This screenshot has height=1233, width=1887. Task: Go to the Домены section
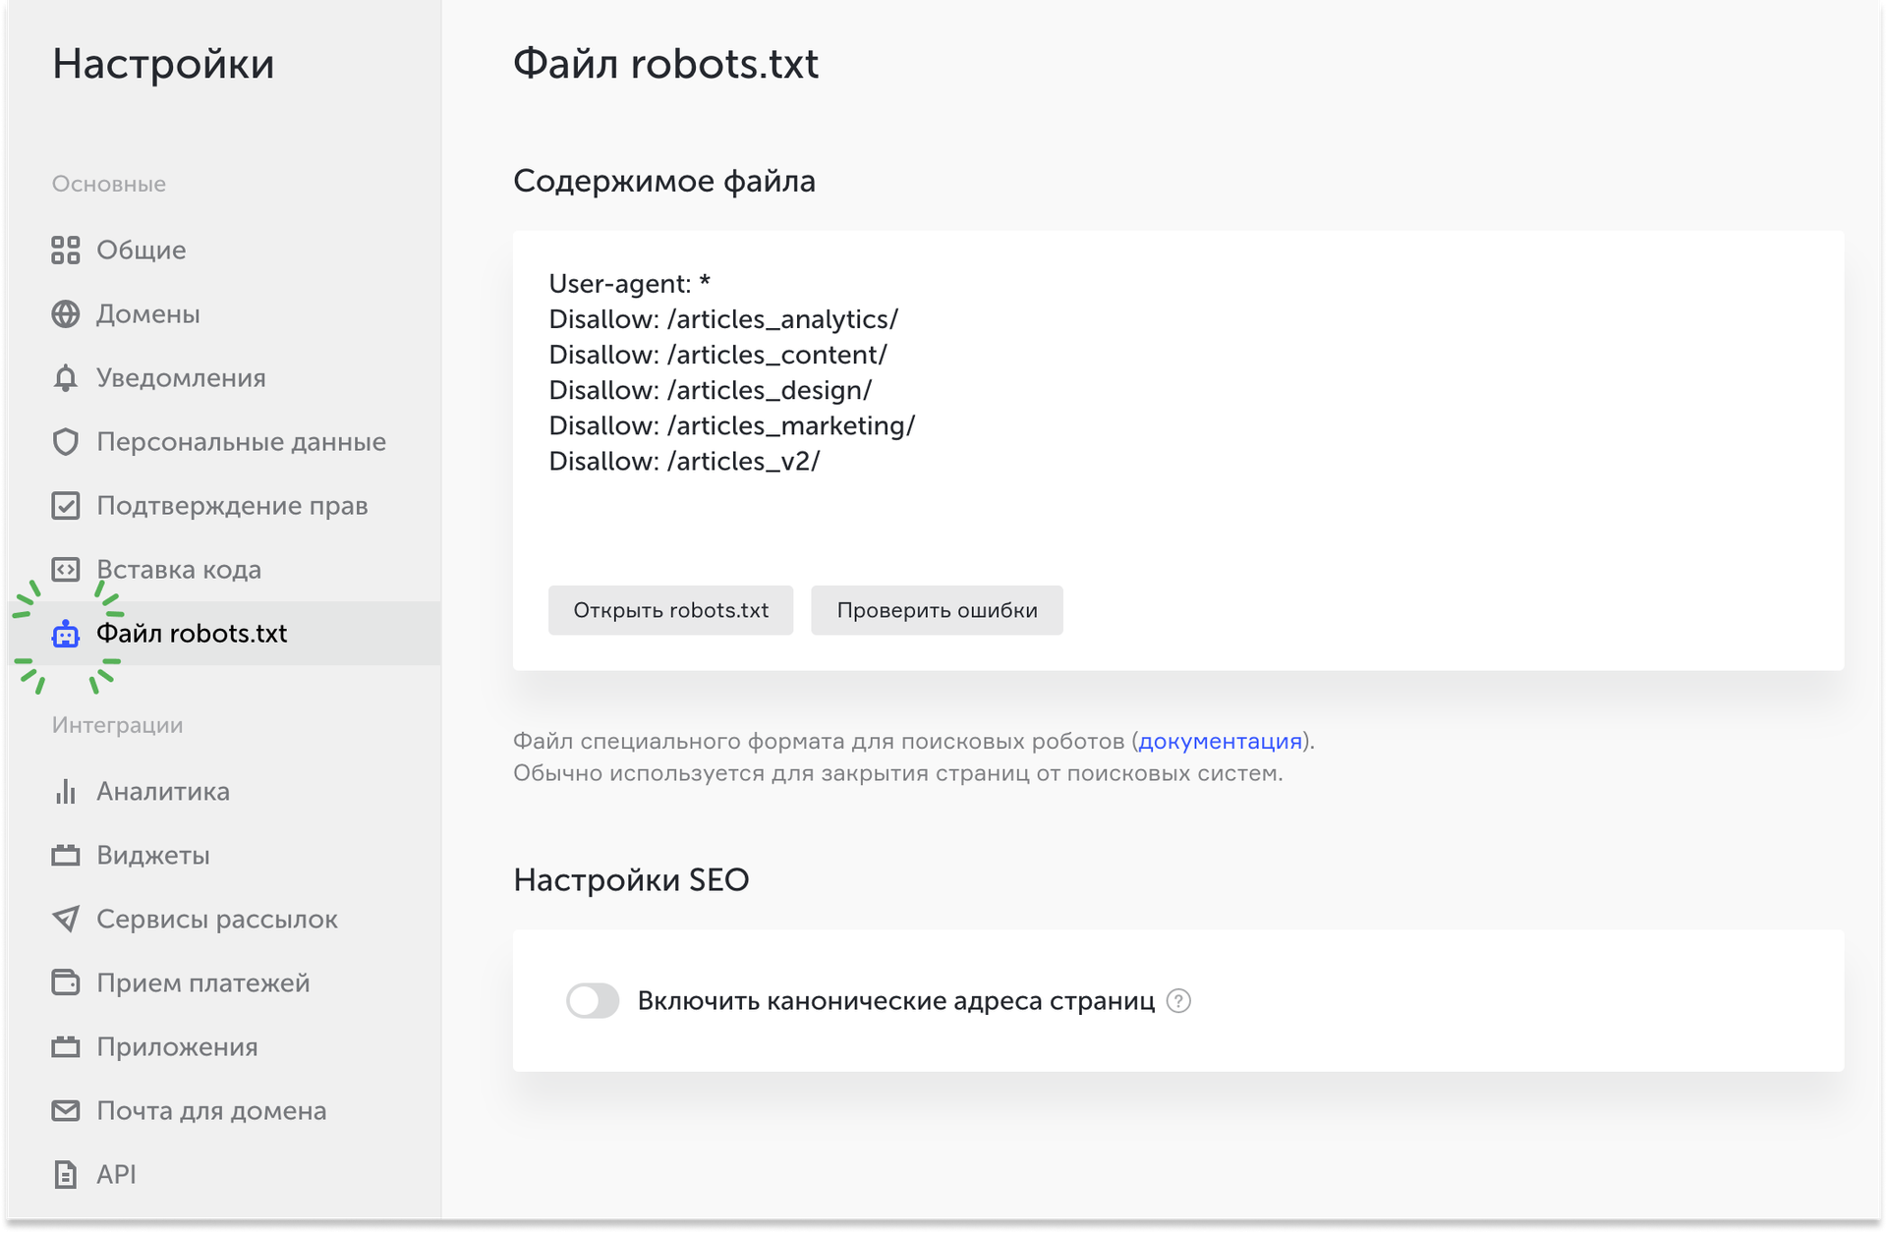point(224,314)
